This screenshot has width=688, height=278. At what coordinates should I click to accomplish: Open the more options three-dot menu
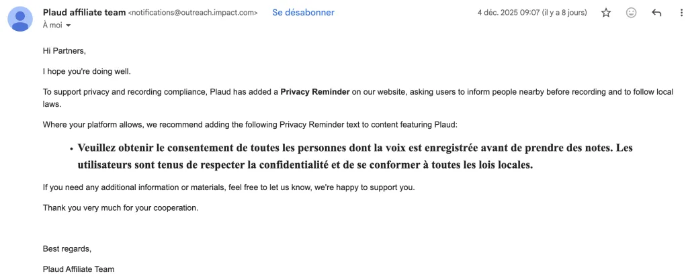click(681, 13)
